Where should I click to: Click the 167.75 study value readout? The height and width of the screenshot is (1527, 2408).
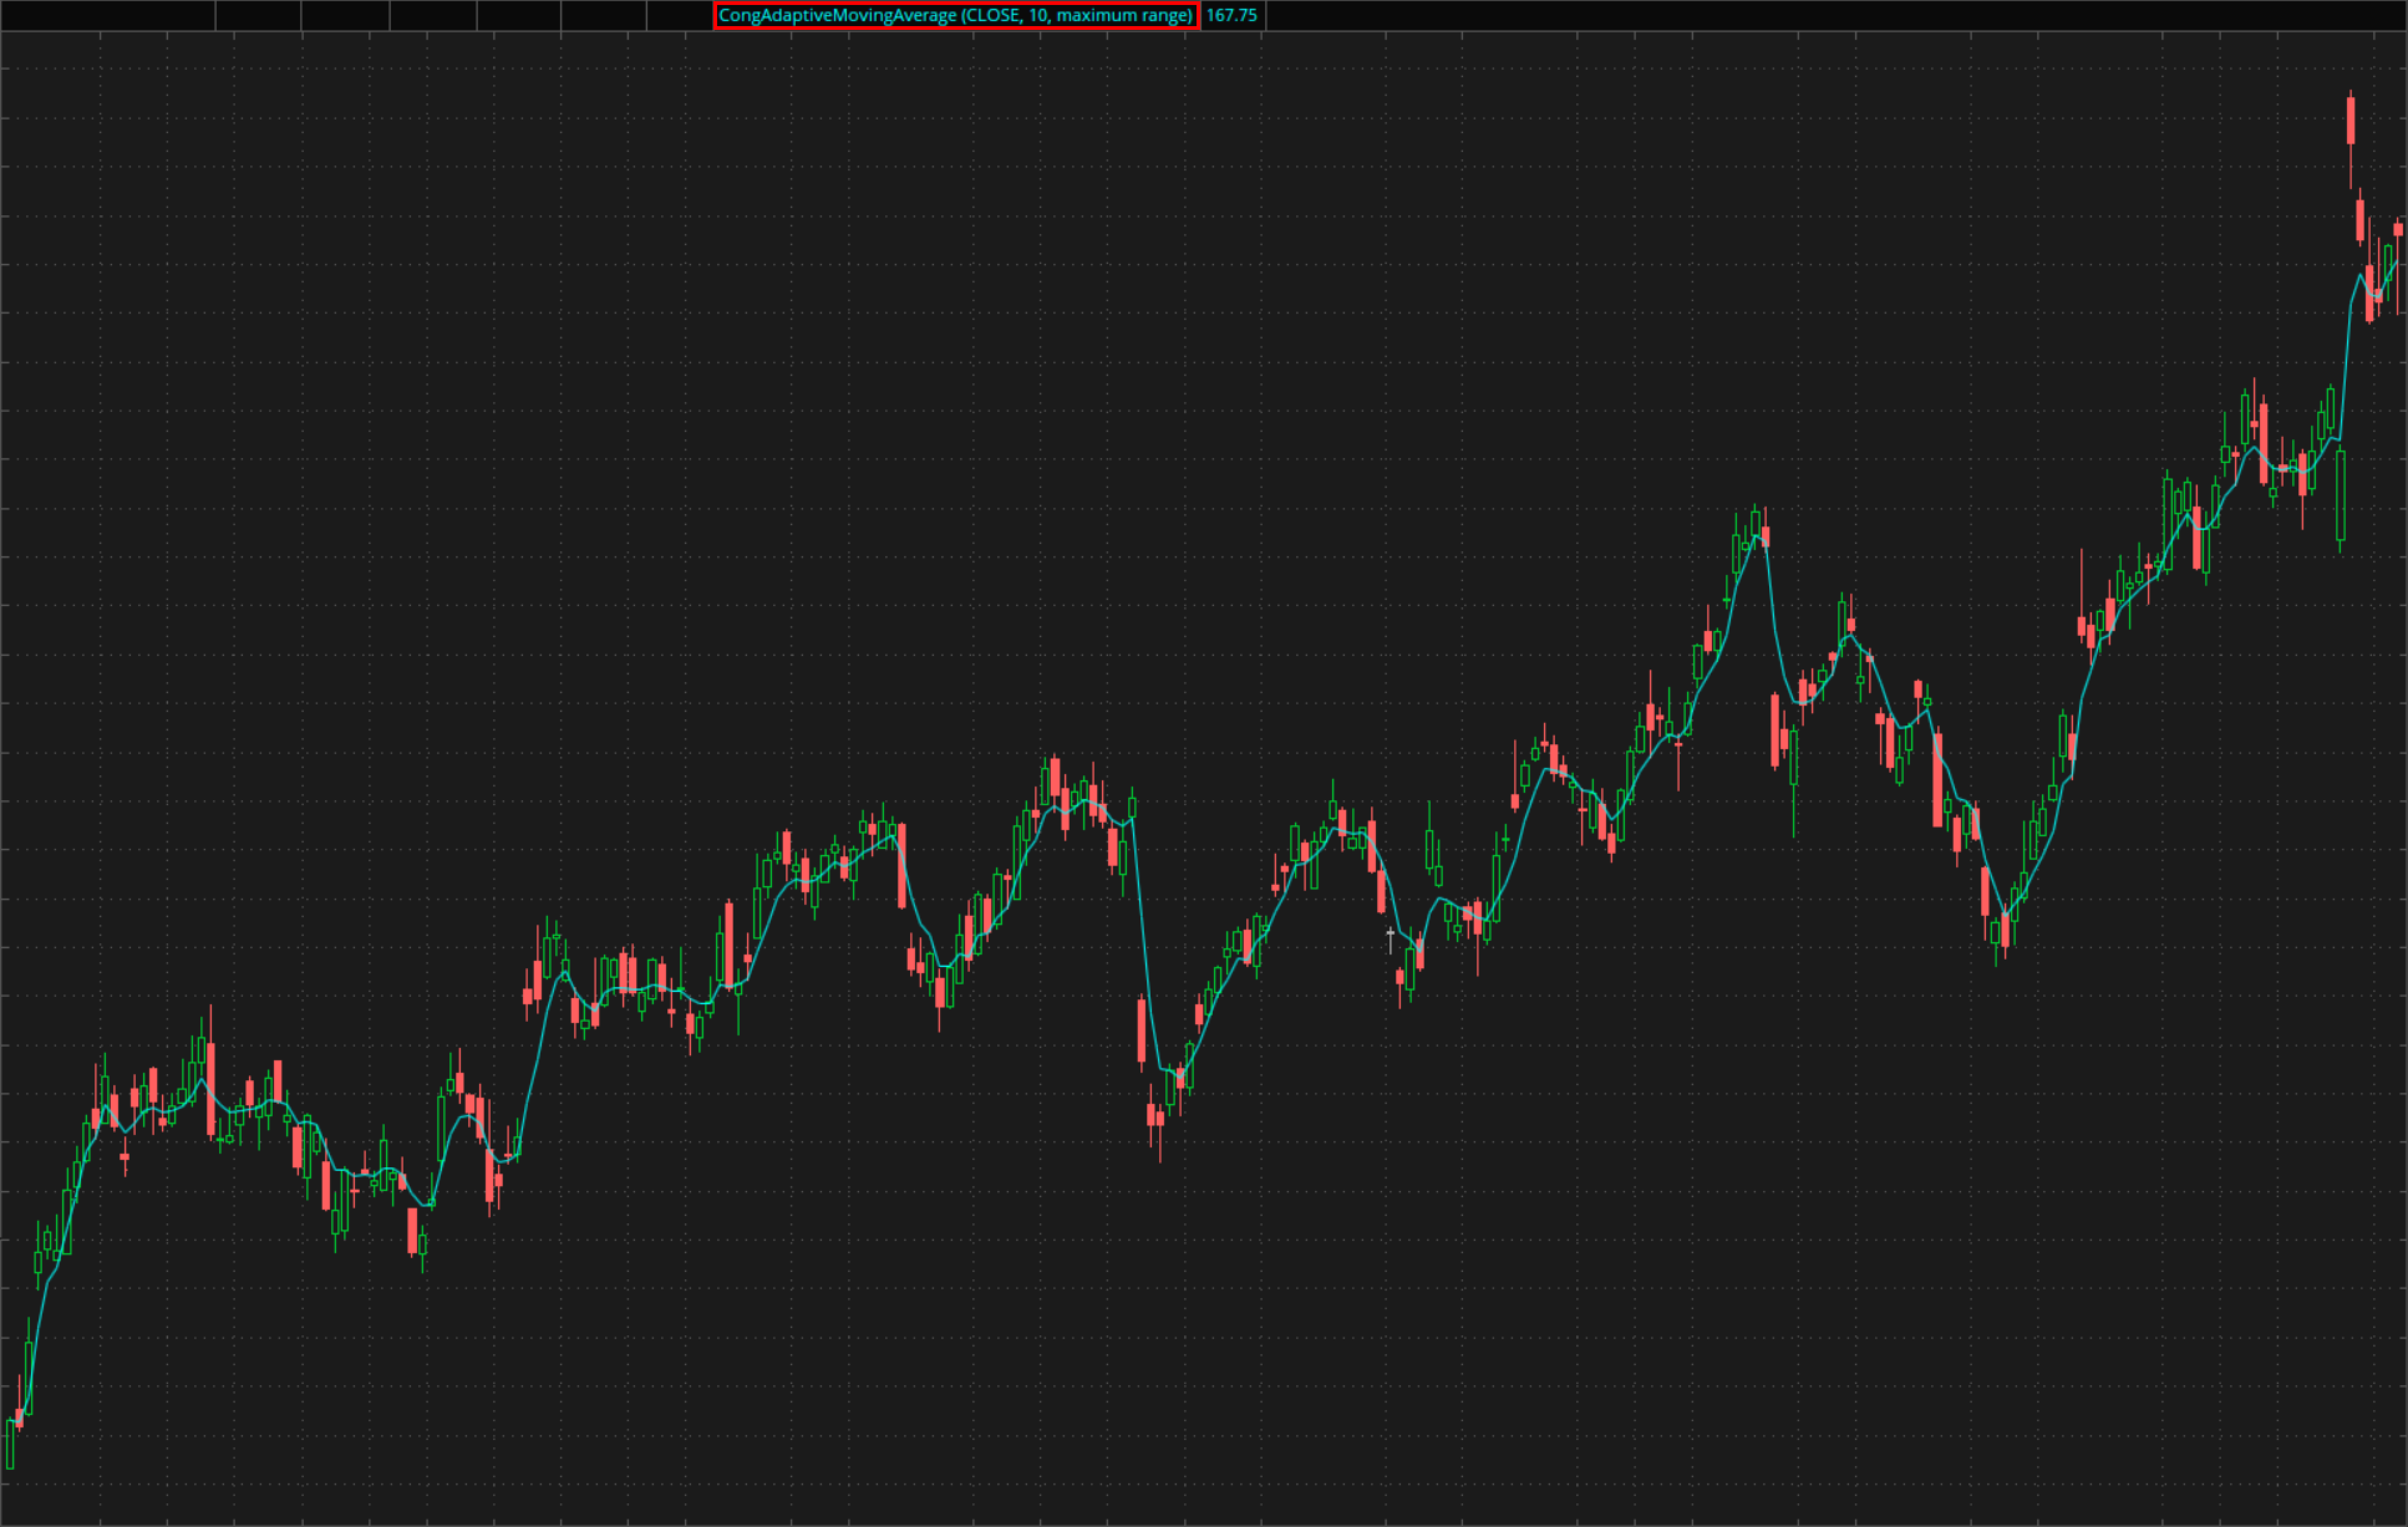click(x=1231, y=15)
